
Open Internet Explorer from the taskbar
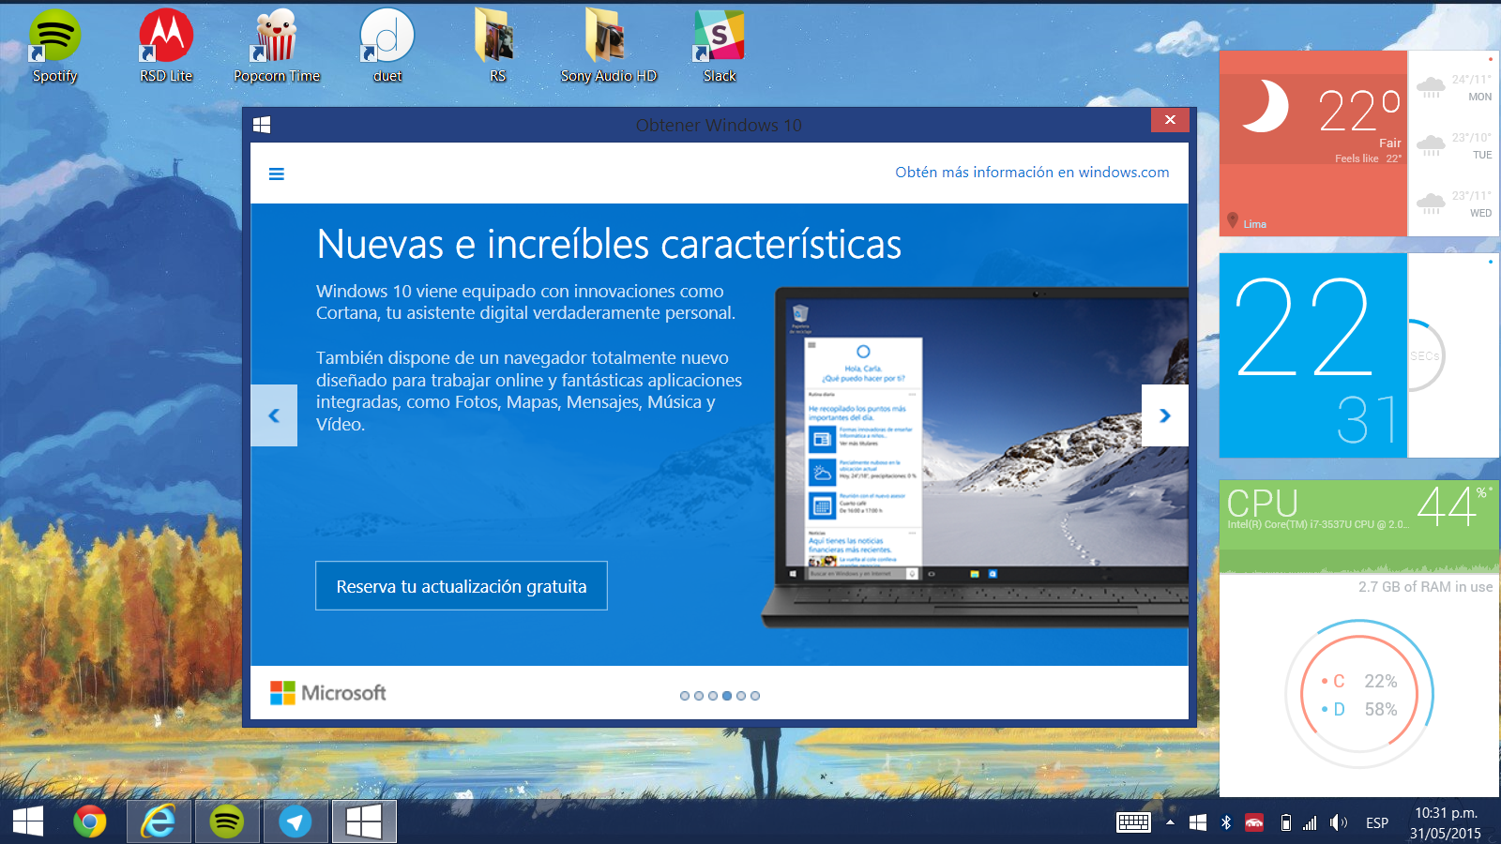coord(159,821)
